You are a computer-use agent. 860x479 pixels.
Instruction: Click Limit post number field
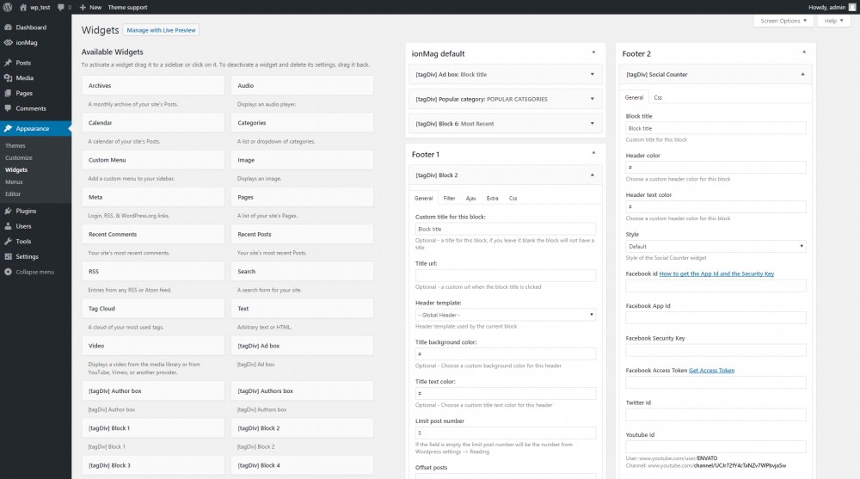pos(506,433)
